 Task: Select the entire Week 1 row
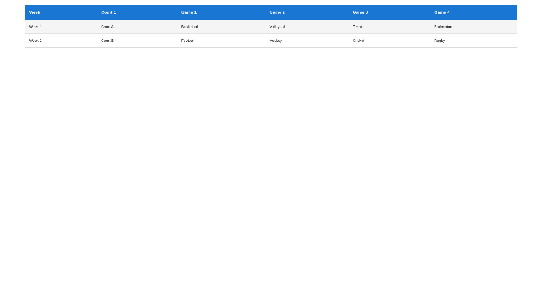tap(267, 27)
